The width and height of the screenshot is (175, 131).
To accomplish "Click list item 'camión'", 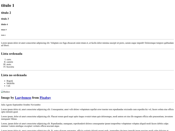I will [x=10, y=62].
